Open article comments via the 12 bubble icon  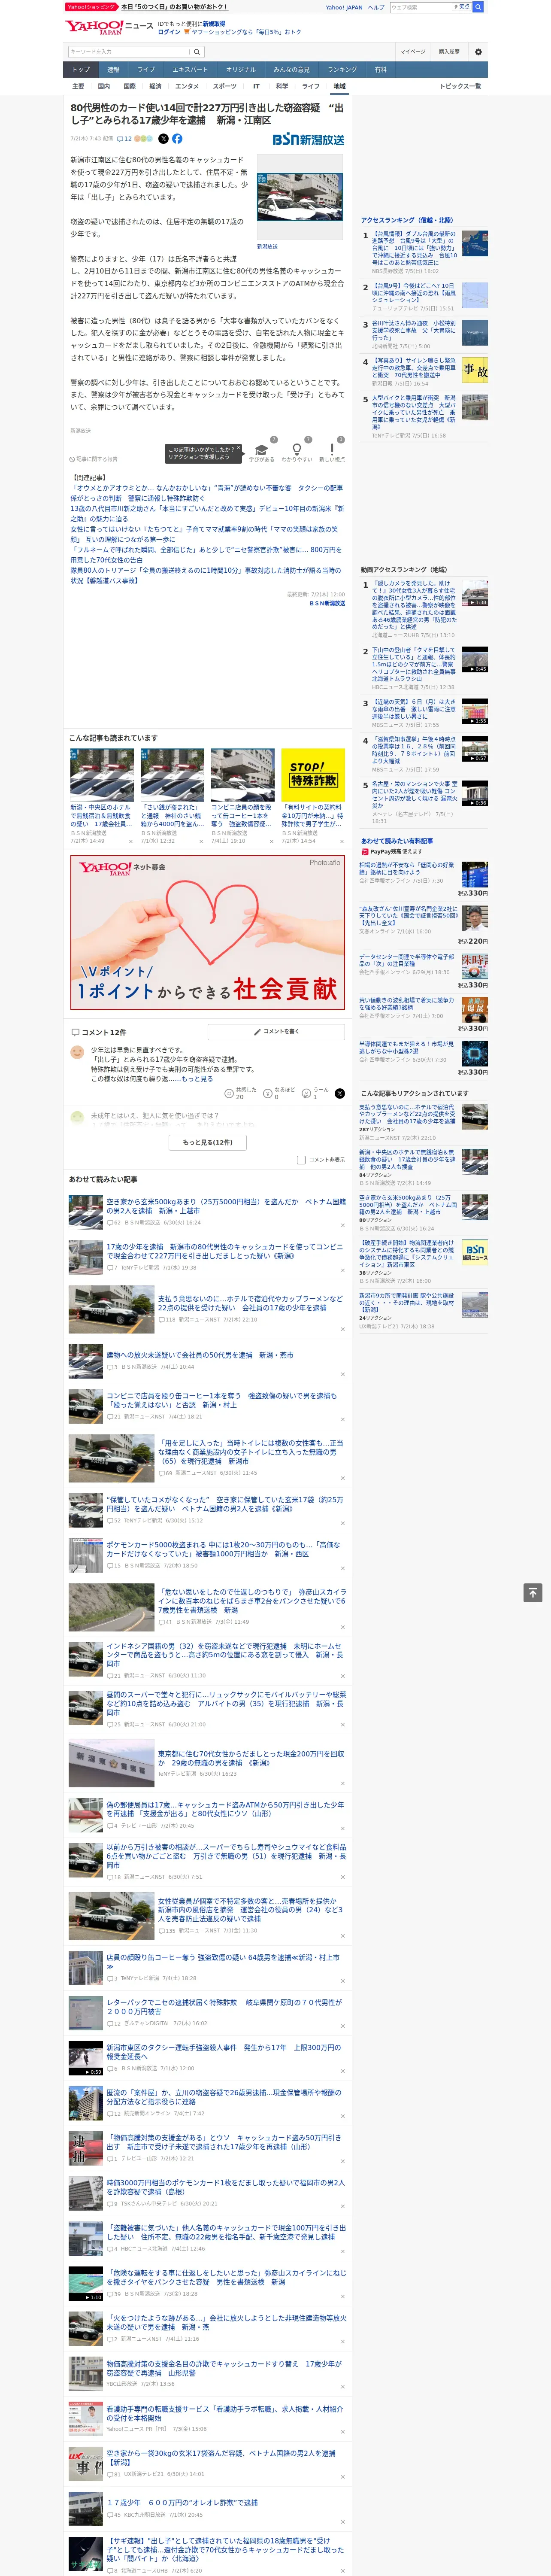[x=124, y=139]
